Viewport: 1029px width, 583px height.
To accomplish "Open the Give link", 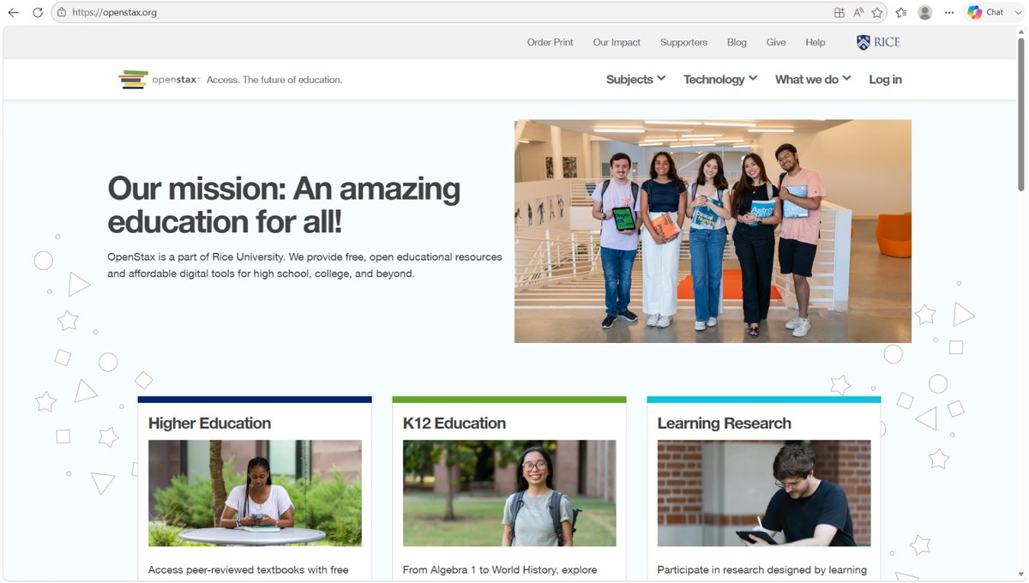I will pyautogui.click(x=776, y=42).
